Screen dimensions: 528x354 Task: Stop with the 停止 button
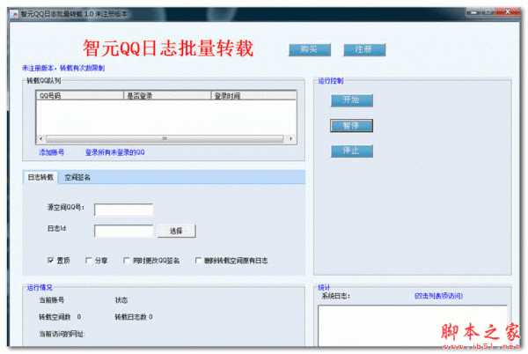(x=351, y=151)
